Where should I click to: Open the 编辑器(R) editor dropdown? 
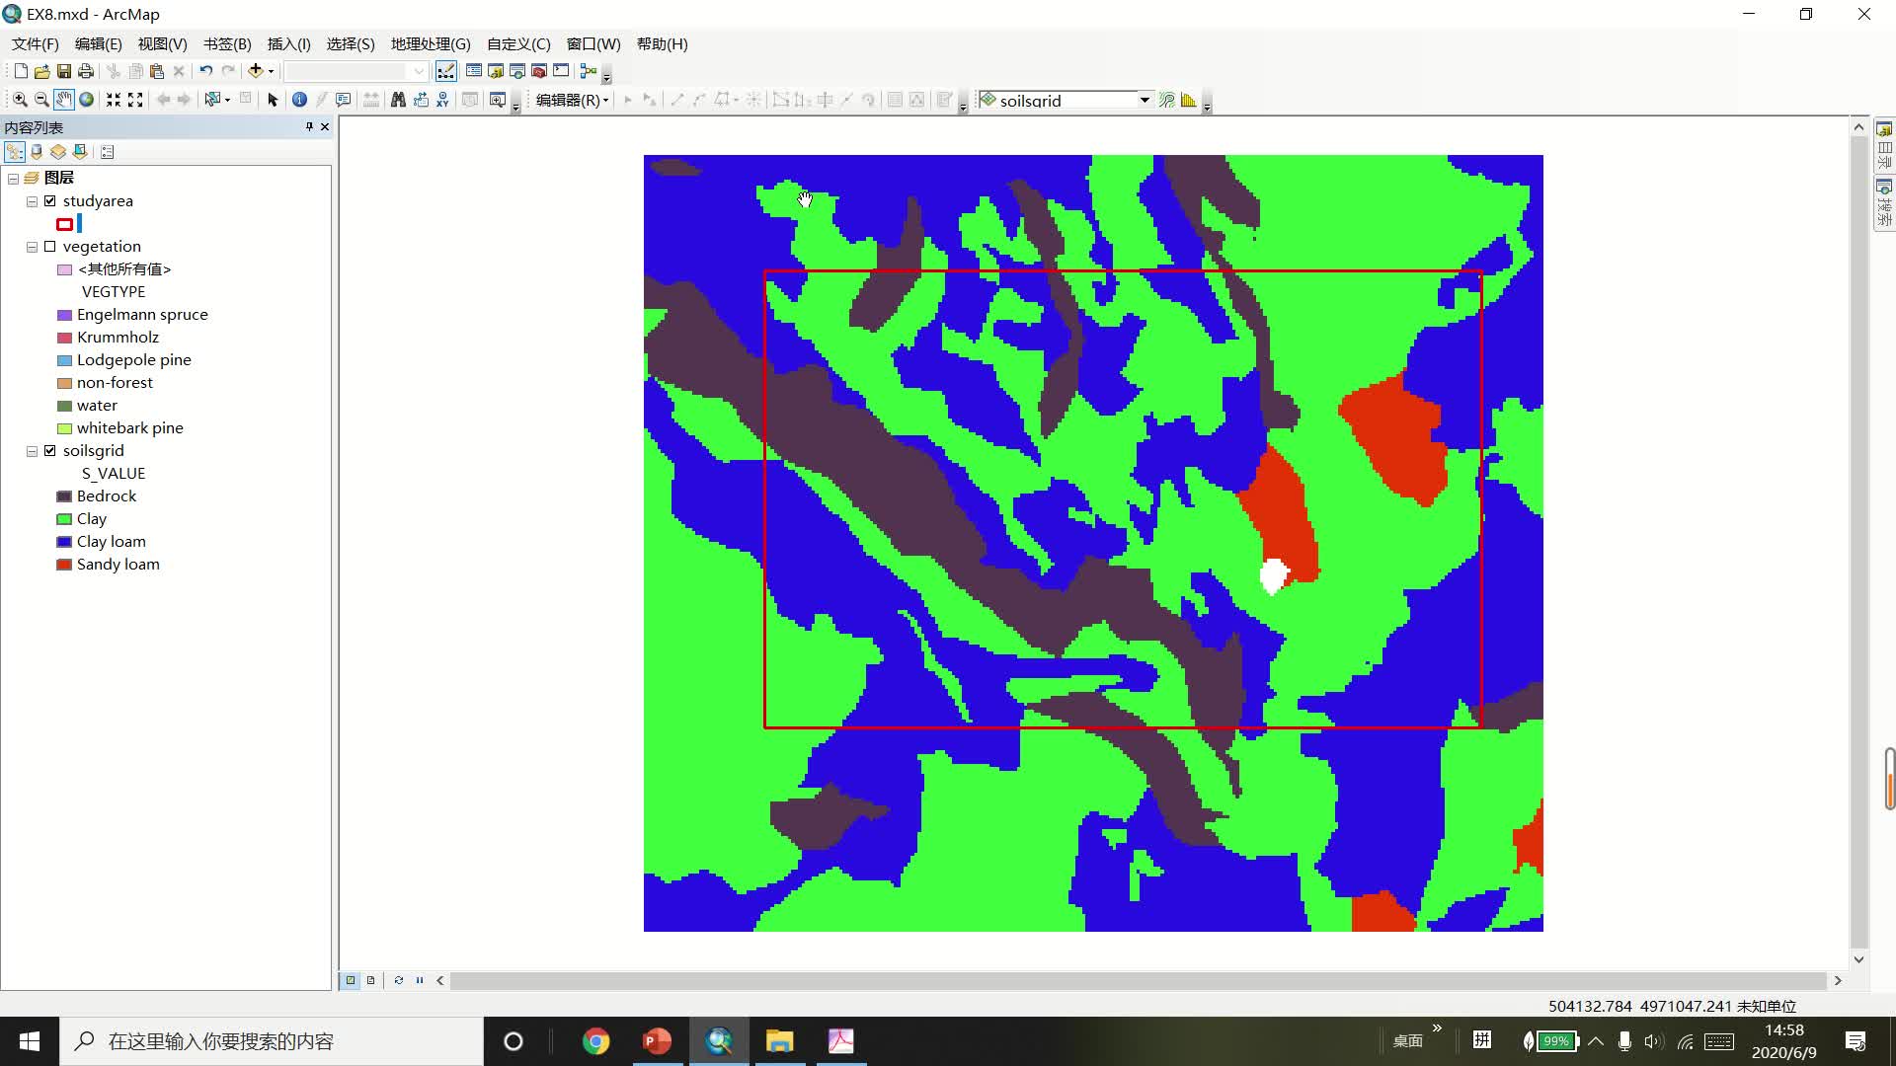572,100
